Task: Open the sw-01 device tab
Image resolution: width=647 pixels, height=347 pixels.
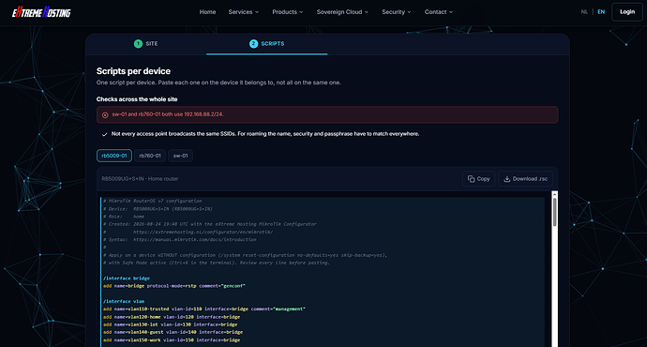Action: (180, 156)
